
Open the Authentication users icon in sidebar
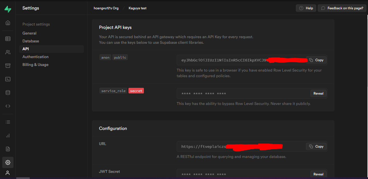[8, 52]
